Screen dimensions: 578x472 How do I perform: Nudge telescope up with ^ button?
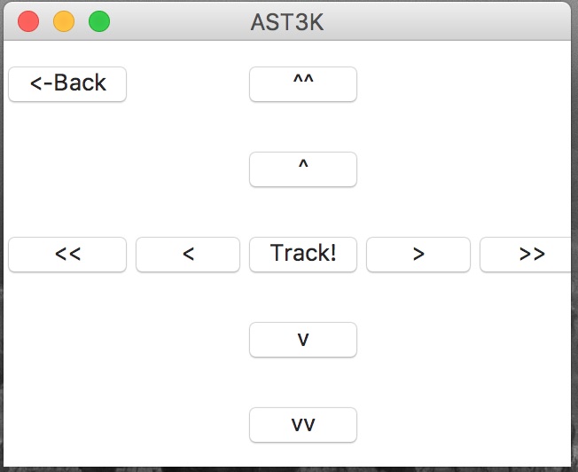303,169
